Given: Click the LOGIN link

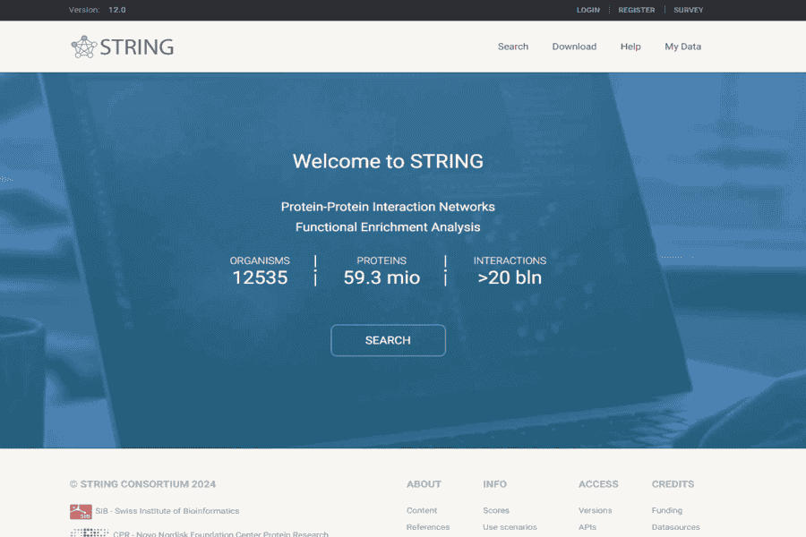Looking at the screenshot, I should point(588,10).
